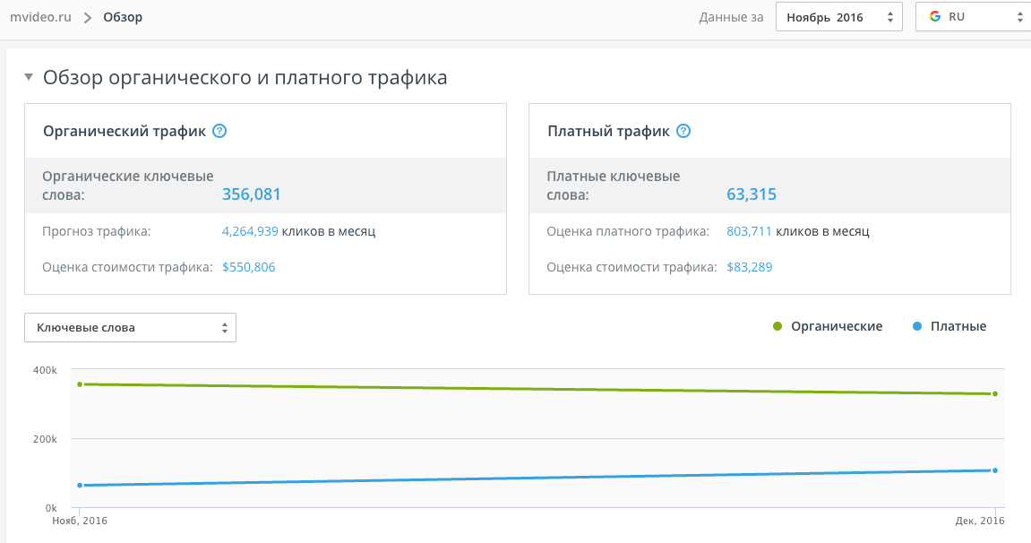Toggle Платные series in chart legend

click(x=949, y=326)
